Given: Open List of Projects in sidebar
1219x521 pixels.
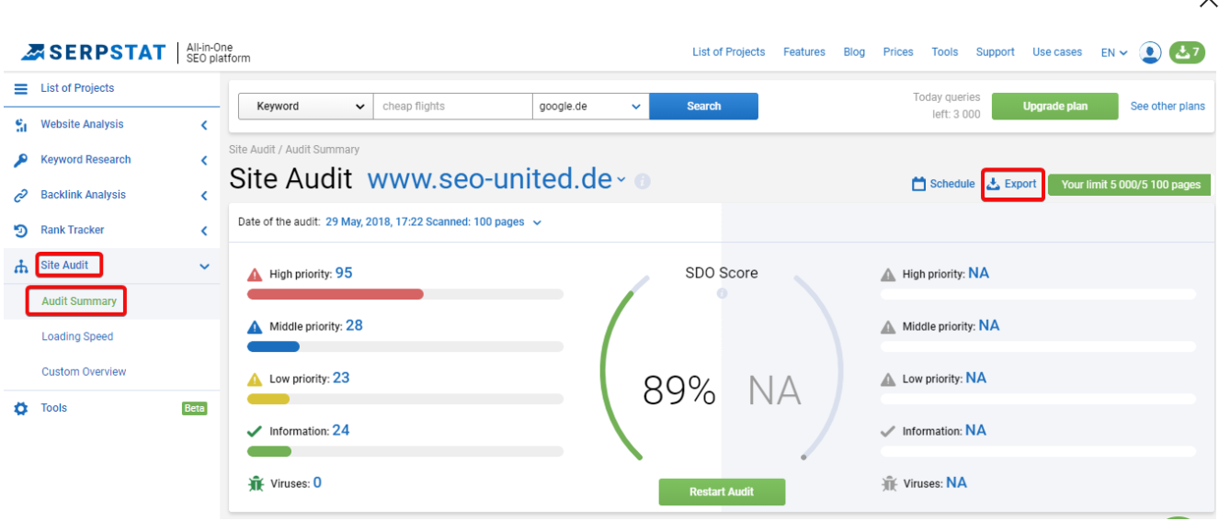Looking at the screenshot, I should (77, 88).
